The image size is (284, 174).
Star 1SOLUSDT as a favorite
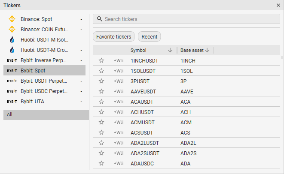point(101,71)
